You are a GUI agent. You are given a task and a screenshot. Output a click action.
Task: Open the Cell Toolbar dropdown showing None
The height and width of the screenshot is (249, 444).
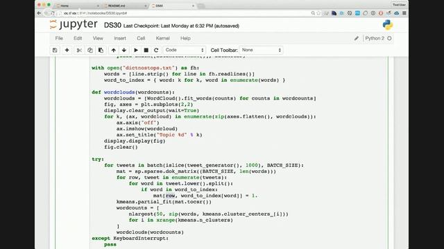click(261, 50)
